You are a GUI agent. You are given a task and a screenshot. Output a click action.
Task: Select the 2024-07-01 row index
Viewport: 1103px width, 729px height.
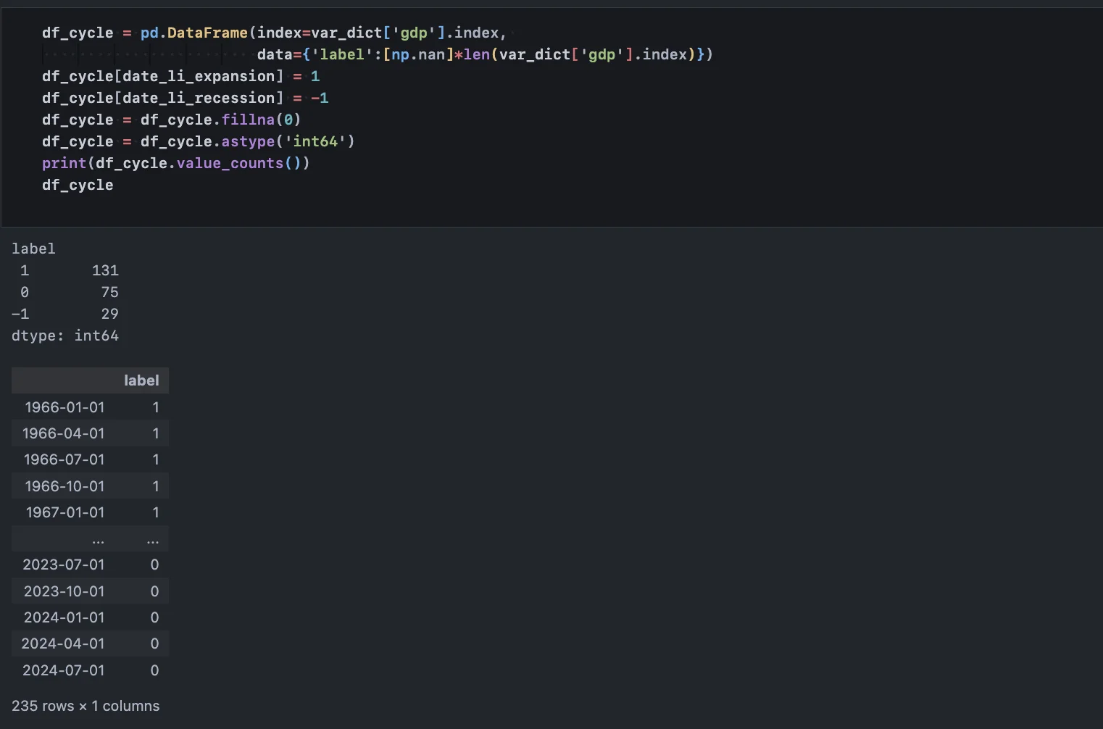[64, 670]
